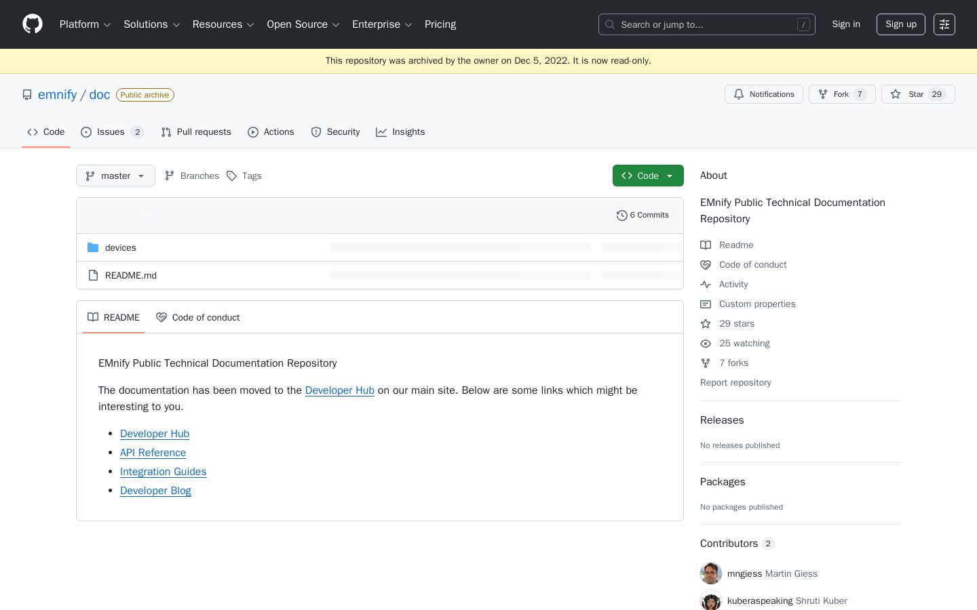Open the appearance settings icon button

click(944, 24)
